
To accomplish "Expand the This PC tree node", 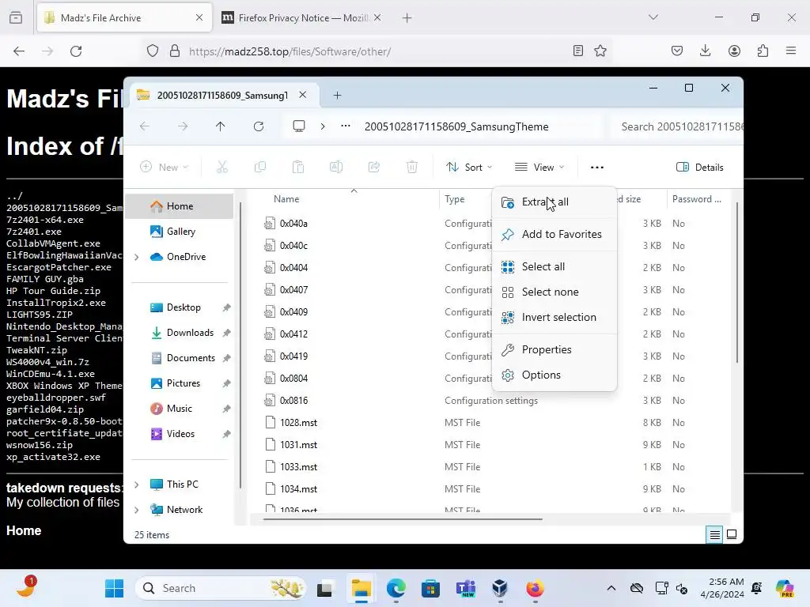I will 137,484.
